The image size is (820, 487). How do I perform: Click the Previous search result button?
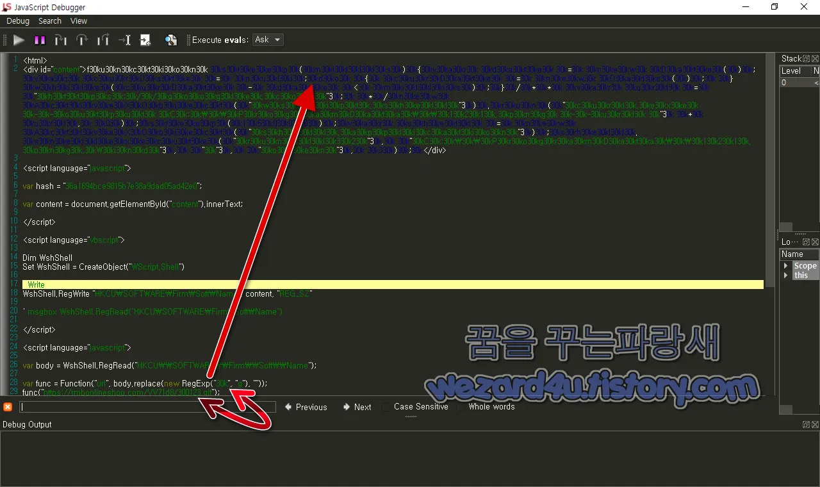click(x=306, y=407)
